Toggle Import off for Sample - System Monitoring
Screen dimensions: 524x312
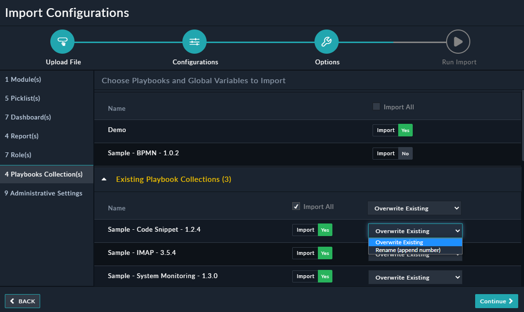coord(325,276)
